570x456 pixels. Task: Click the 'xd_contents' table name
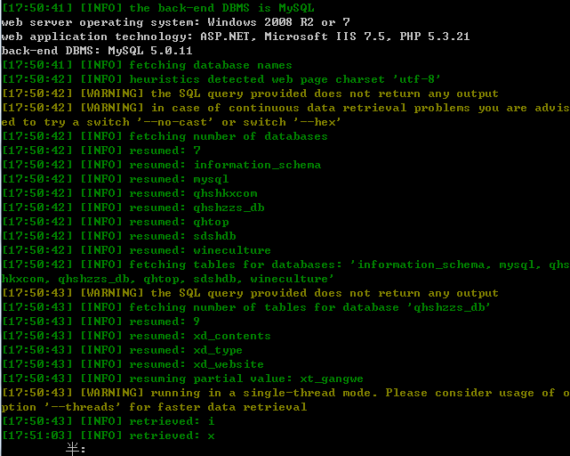tap(232, 336)
